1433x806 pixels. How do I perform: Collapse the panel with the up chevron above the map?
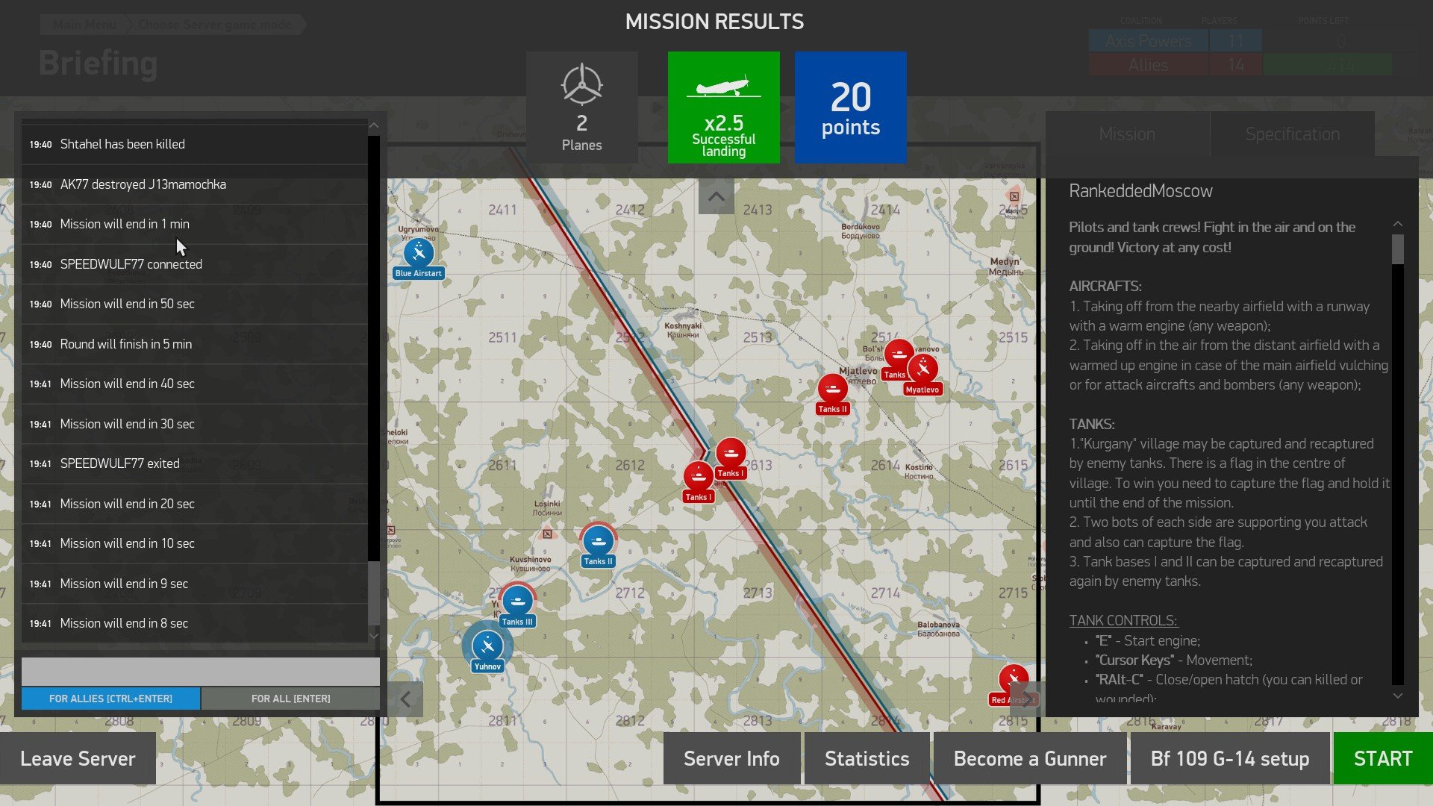click(x=716, y=197)
